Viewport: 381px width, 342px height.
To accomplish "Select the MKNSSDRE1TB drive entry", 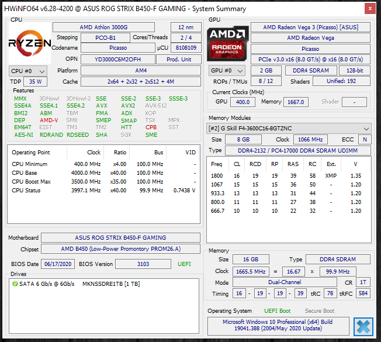I will click(104, 284).
